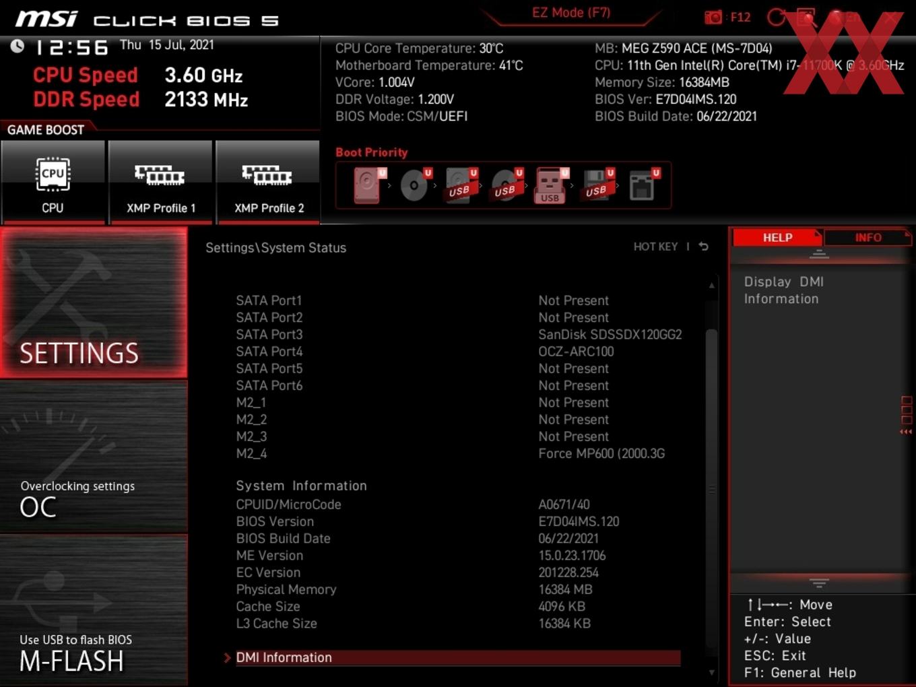Select the SATA Port2 row
This screenshot has height=687, width=916.
[x=458, y=317]
